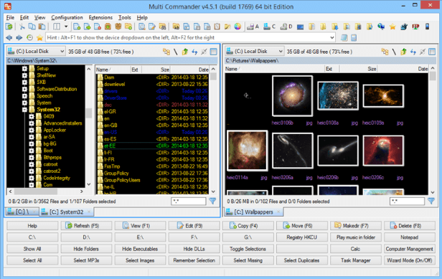Click the Toggle Selections button
Viewport: 442px width, 279px height.
[x=248, y=249]
